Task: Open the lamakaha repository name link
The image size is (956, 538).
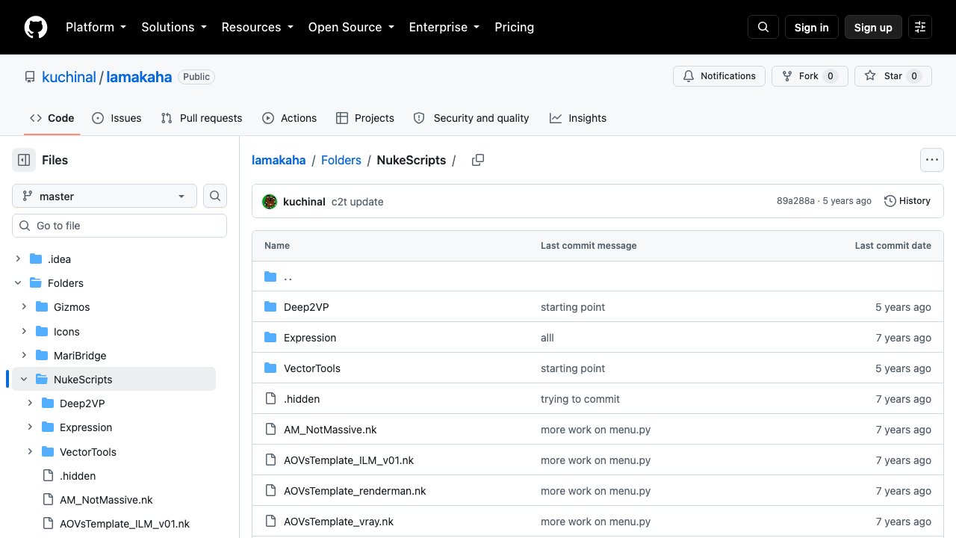Action: [x=139, y=77]
